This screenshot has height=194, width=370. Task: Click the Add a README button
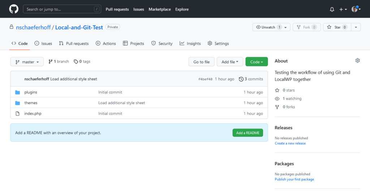[x=248, y=133]
